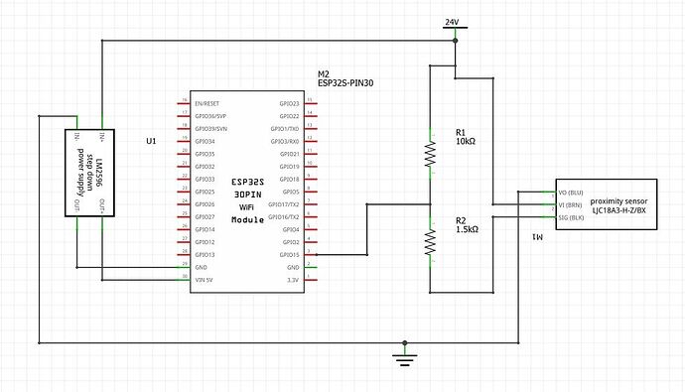Select the M2 ESP32S-PIN30 reference label
685x392 pixels.
[x=345, y=78]
